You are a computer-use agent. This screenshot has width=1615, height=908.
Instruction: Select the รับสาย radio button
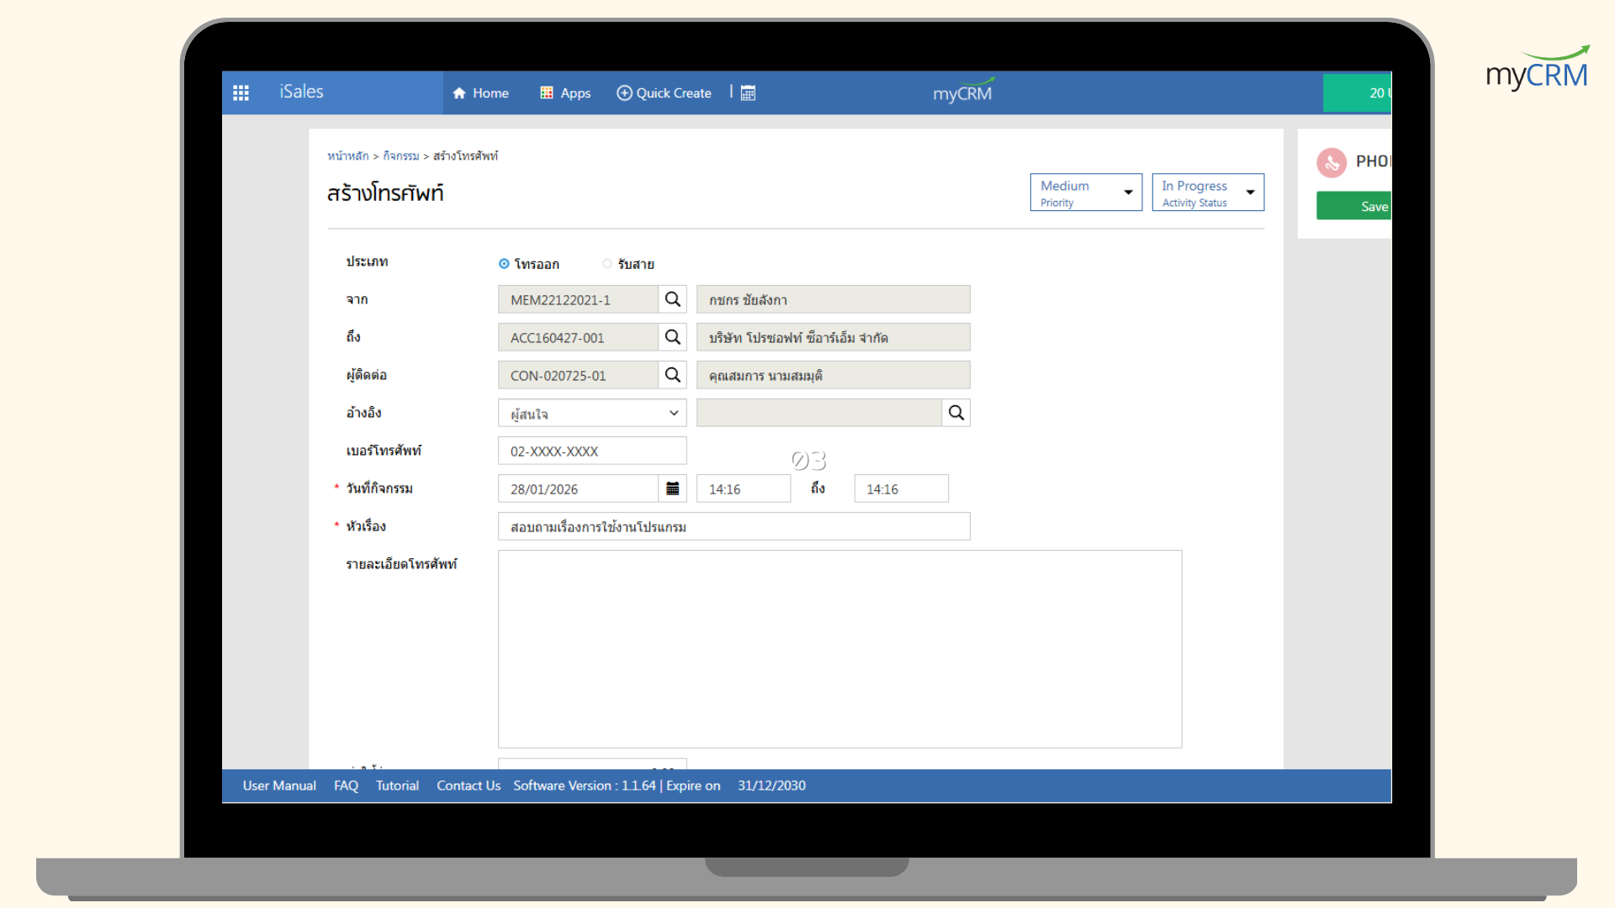pyautogui.click(x=606, y=264)
